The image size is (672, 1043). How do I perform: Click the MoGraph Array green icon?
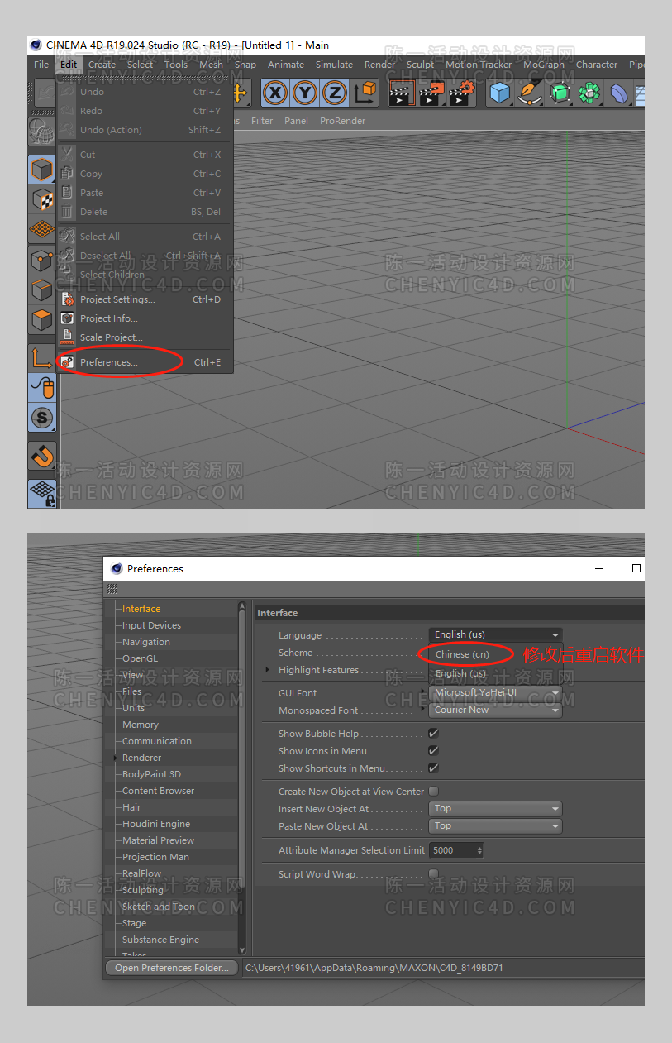click(x=589, y=93)
